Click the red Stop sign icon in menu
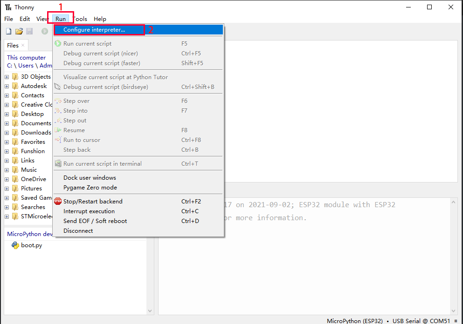The image size is (463, 324). [x=58, y=202]
